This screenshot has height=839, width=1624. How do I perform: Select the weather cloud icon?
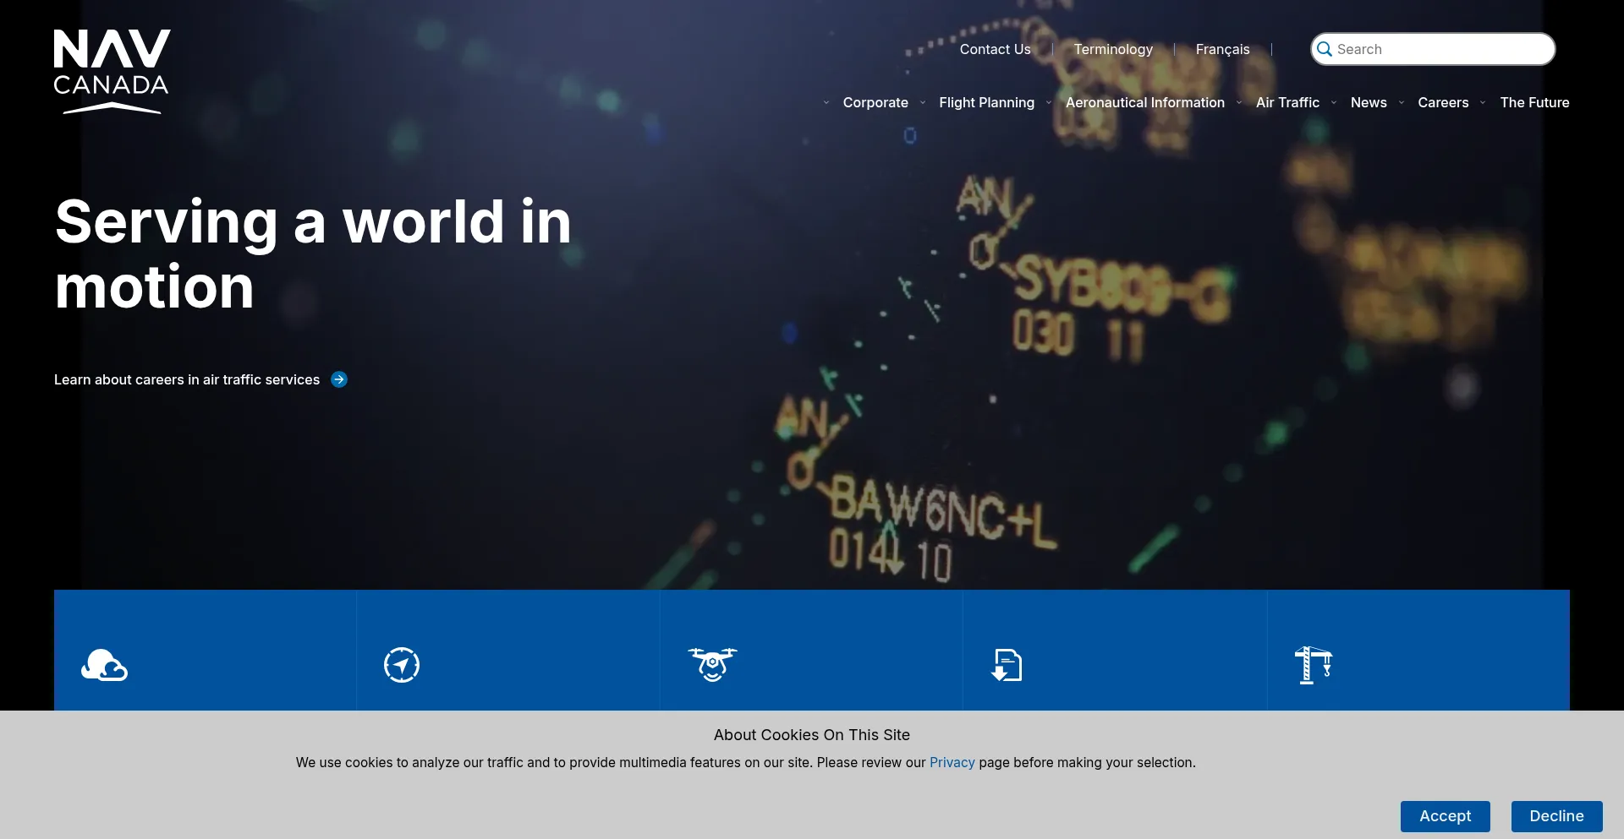pyautogui.click(x=105, y=667)
